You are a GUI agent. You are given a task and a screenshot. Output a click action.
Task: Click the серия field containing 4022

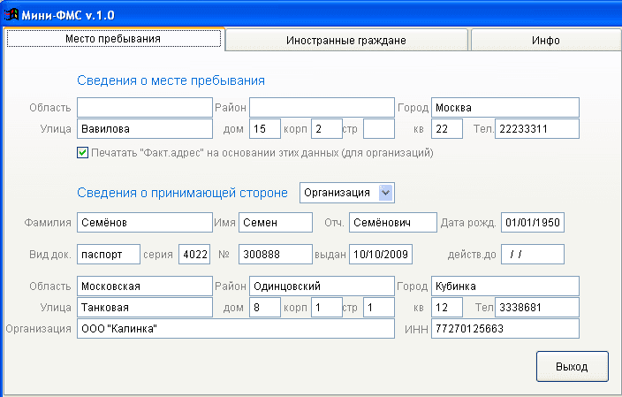194,254
